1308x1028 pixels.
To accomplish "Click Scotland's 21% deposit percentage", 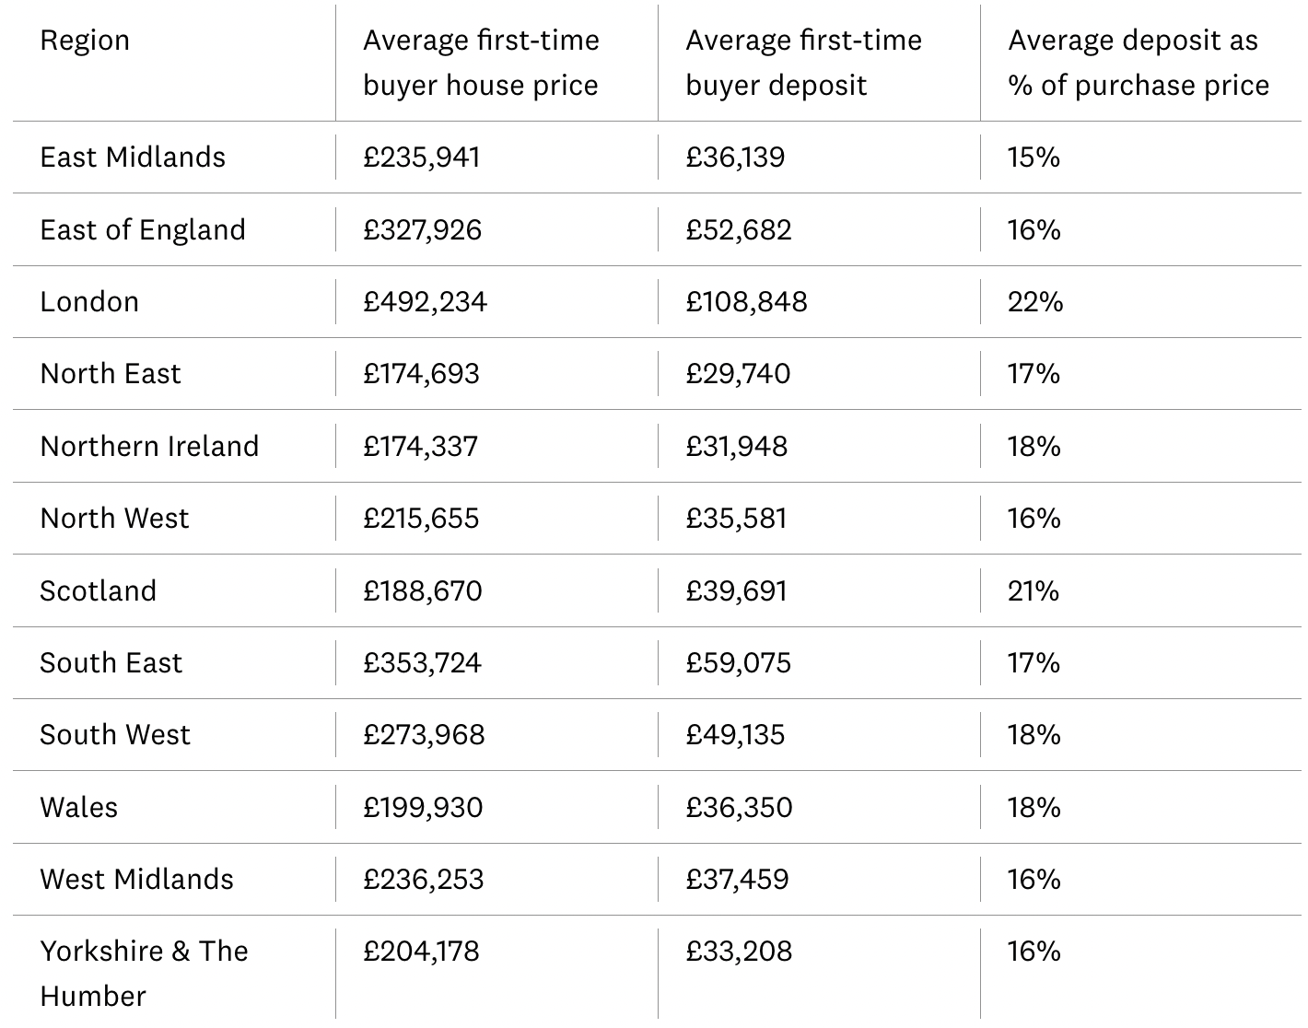I will (x=1034, y=590).
